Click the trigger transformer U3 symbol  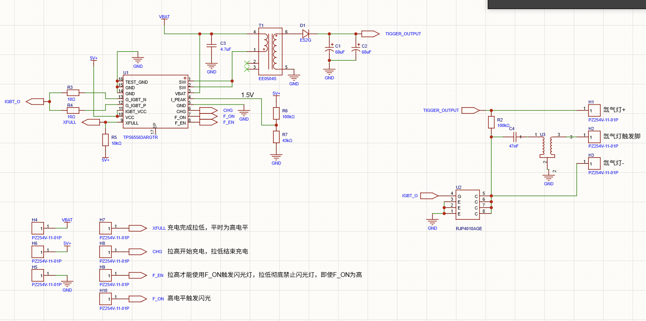[x=547, y=147]
